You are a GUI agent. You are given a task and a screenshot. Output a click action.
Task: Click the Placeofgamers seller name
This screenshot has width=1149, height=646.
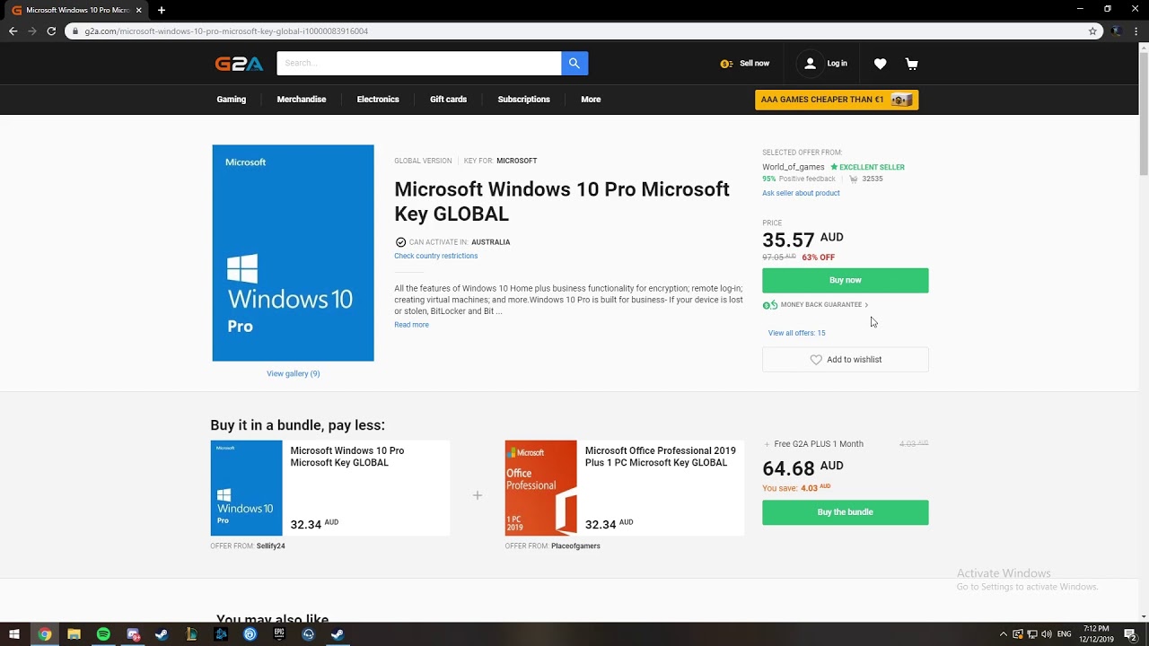(575, 546)
